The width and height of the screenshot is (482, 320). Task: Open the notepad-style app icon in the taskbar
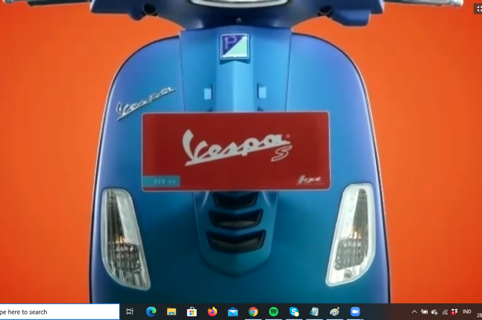(314, 312)
